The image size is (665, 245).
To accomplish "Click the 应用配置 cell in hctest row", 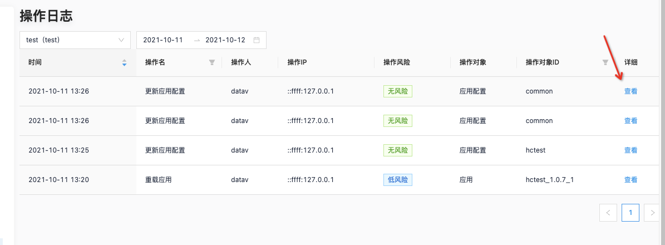I will (x=472, y=150).
